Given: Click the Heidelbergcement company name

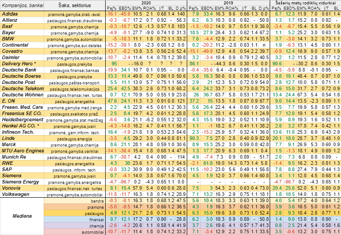Looking at the screenshot, I should click(22, 119).
